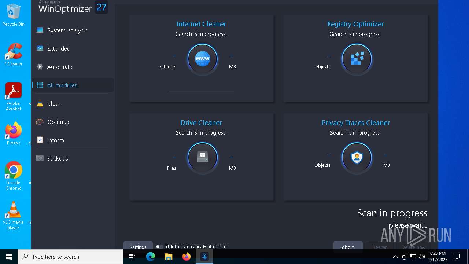This screenshot has width=469, height=264.
Task: Click the Automatic play-gear icon
Action: (40, 67)
